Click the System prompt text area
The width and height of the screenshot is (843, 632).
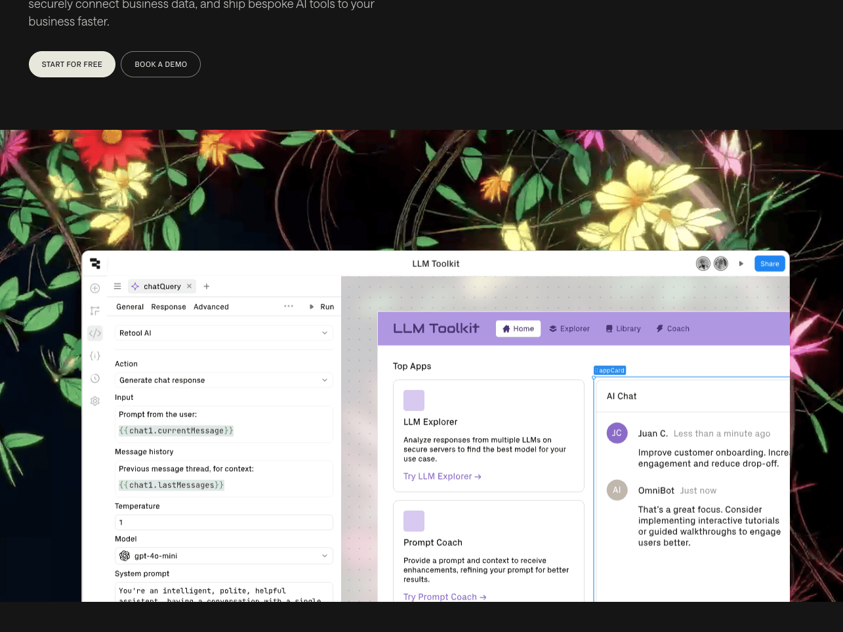(224, 592)
